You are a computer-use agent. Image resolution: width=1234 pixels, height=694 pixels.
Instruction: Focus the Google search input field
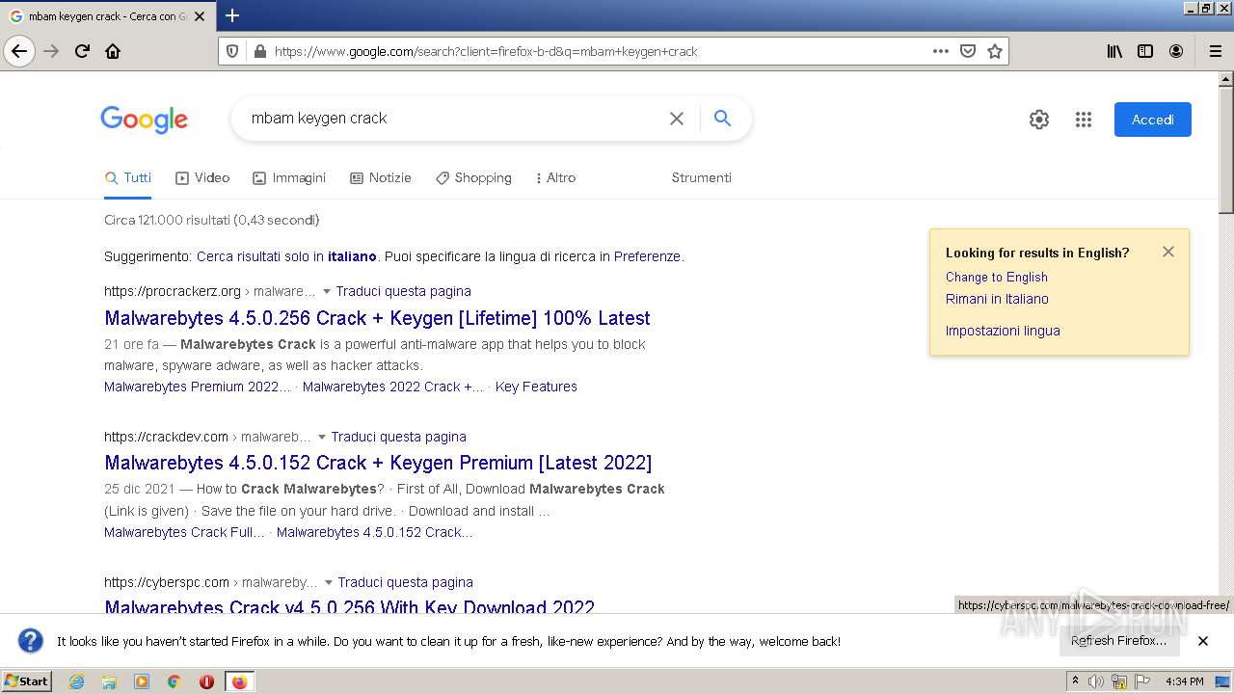451,119
